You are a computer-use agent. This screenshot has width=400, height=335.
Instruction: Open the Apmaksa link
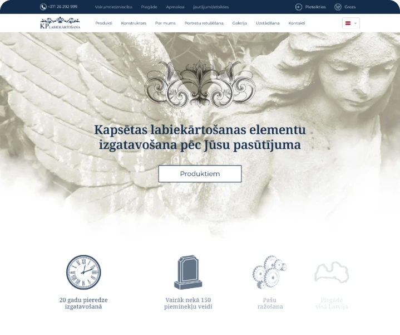click(x=175, y=7)
